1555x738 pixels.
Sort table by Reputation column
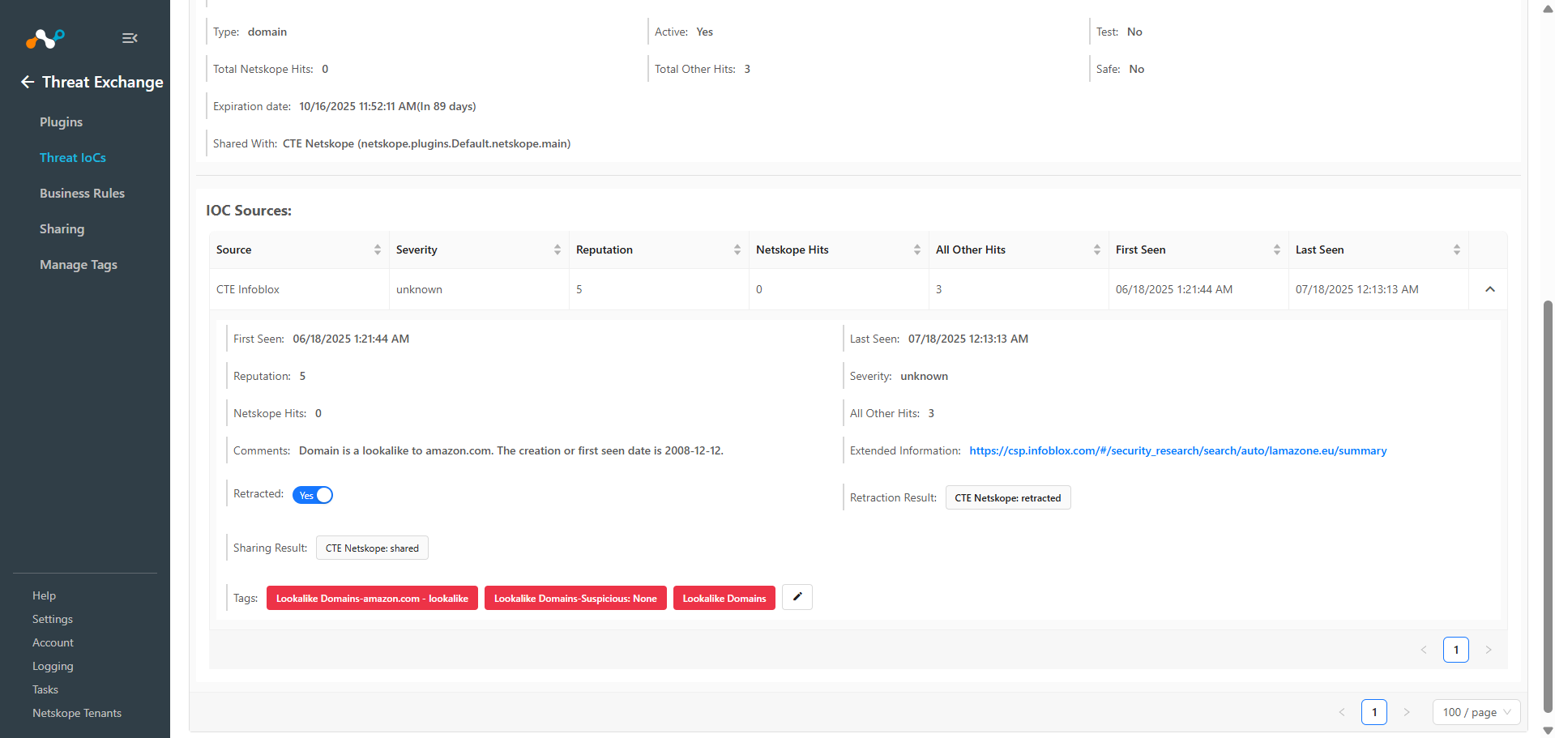(737, 250)
